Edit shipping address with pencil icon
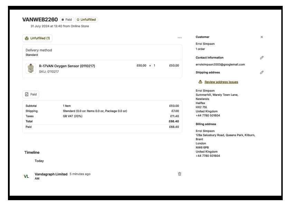 tap(262, 72)
